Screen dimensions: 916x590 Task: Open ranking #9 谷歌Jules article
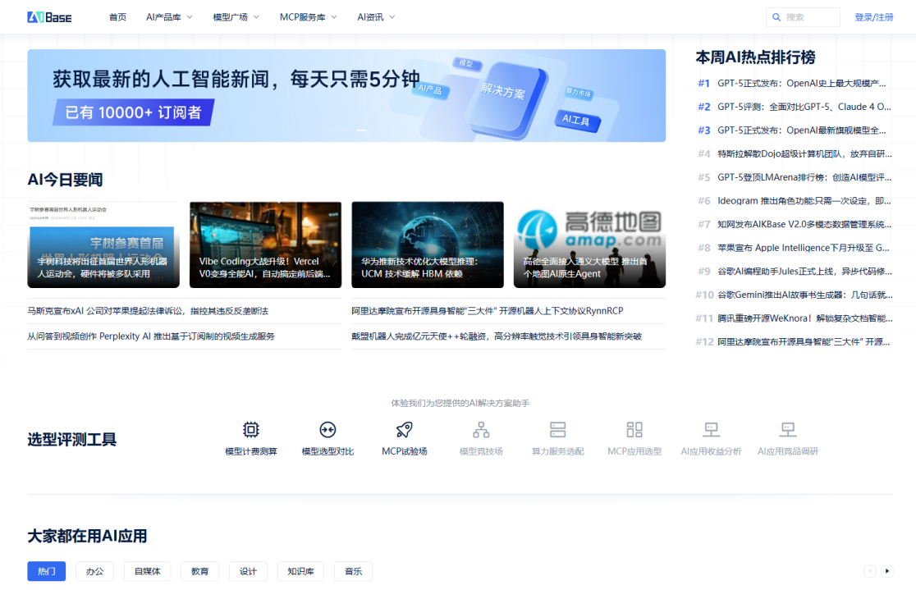click(795, 272)
